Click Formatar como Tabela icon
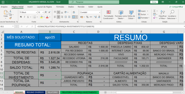 tap(121, 12)
